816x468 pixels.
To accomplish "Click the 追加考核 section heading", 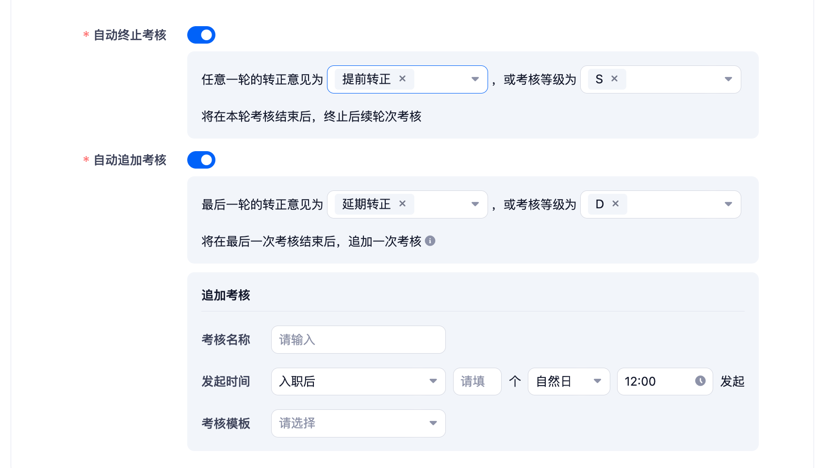I will (226, 295).
